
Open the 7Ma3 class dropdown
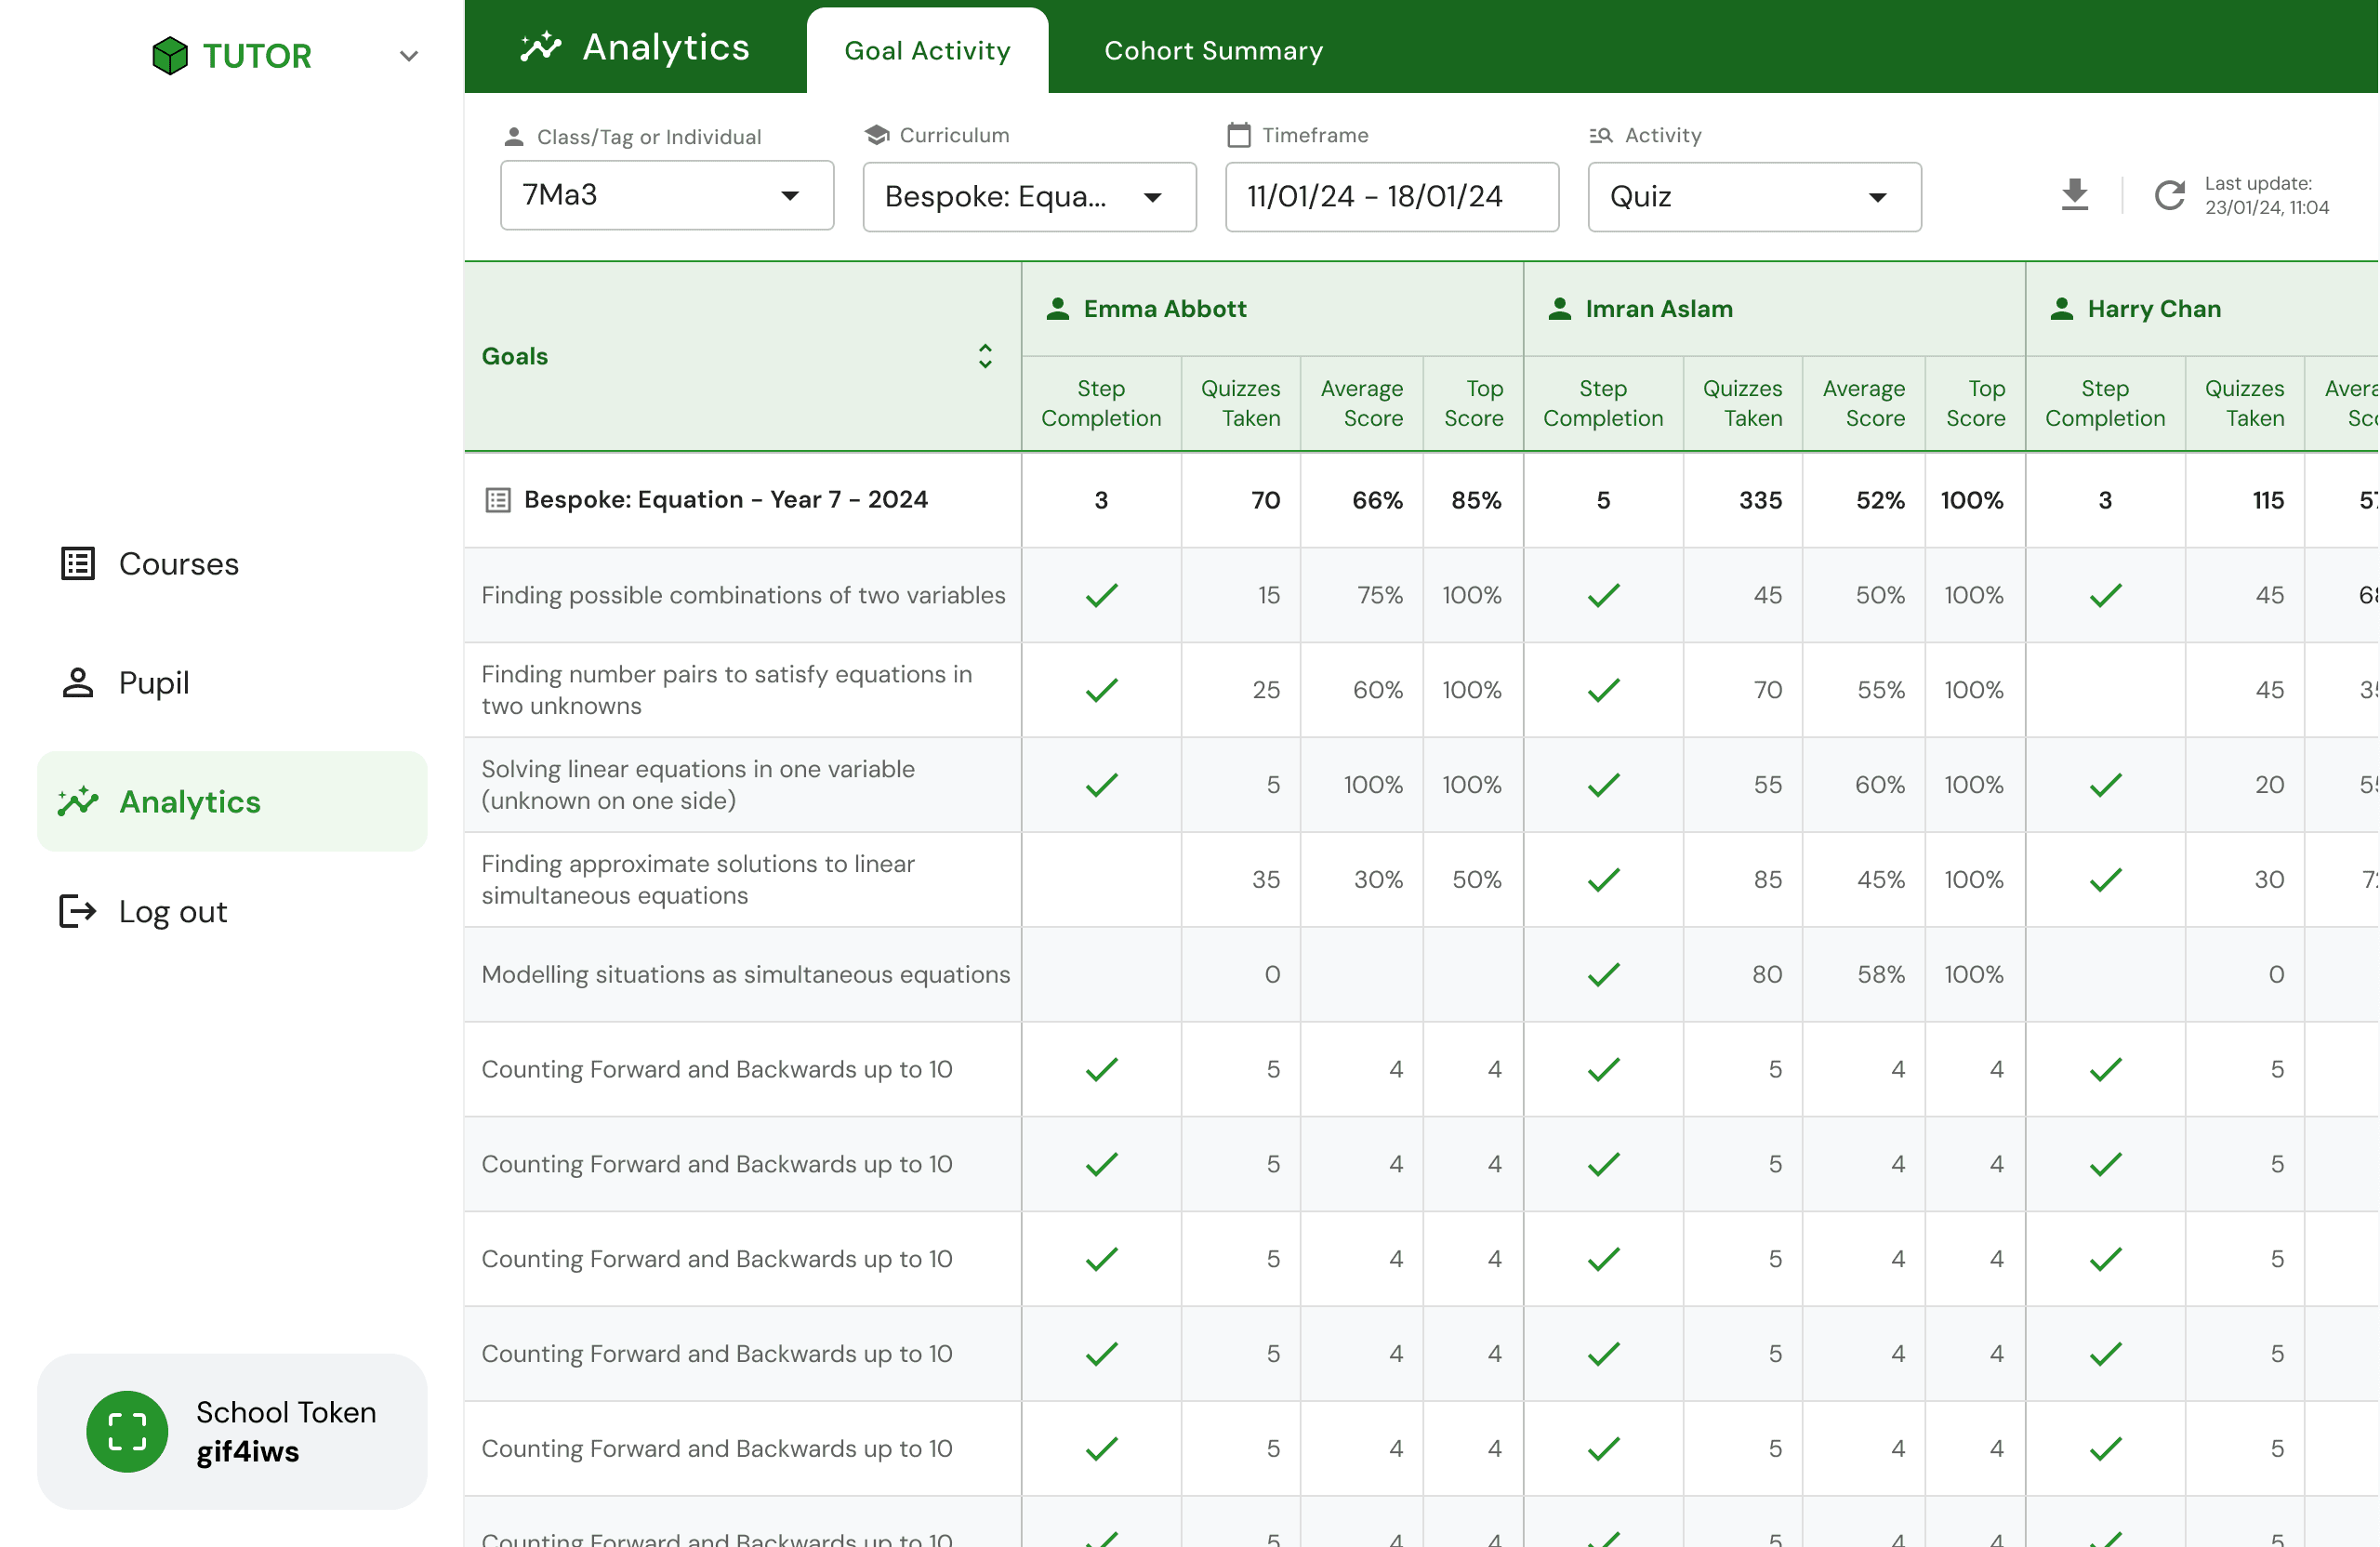(667, 195)
